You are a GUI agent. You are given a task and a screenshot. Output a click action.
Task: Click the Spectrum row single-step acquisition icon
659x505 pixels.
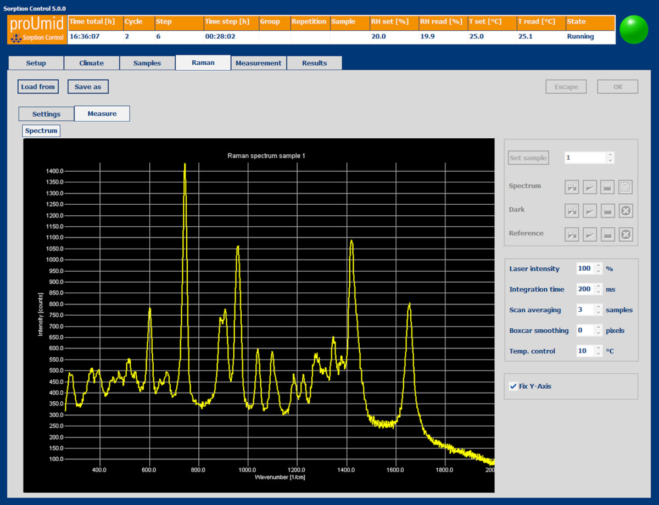tap(572, 187)
